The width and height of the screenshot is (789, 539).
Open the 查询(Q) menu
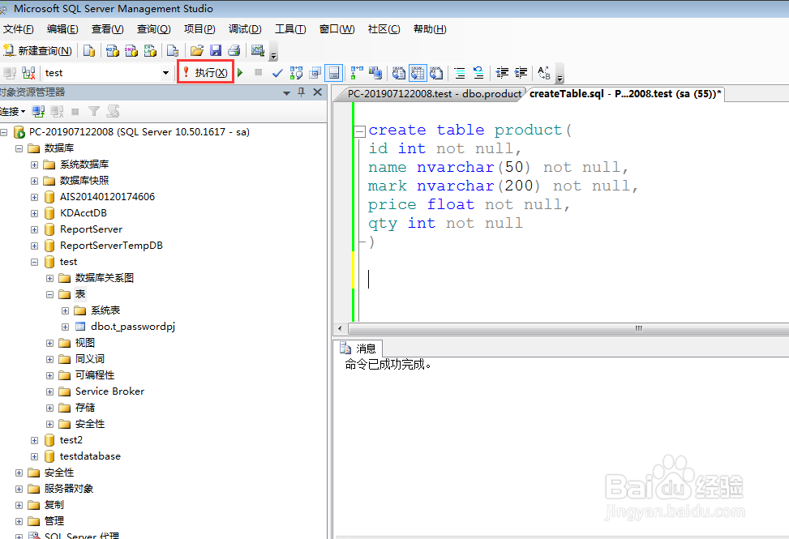pos(154,29)
